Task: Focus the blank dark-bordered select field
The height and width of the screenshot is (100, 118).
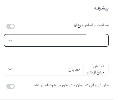Action: tap(56, 40)
